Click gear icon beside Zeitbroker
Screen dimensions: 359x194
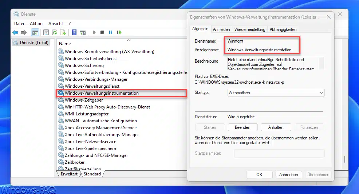[x=61, y=162]
